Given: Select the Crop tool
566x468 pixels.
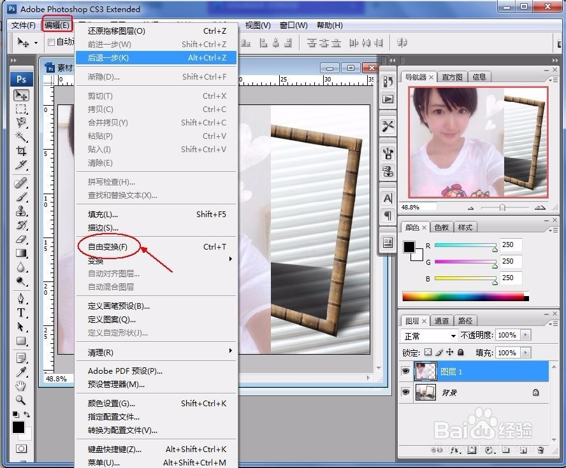Looking at the screenshot, I should click(x=21, y=151).
